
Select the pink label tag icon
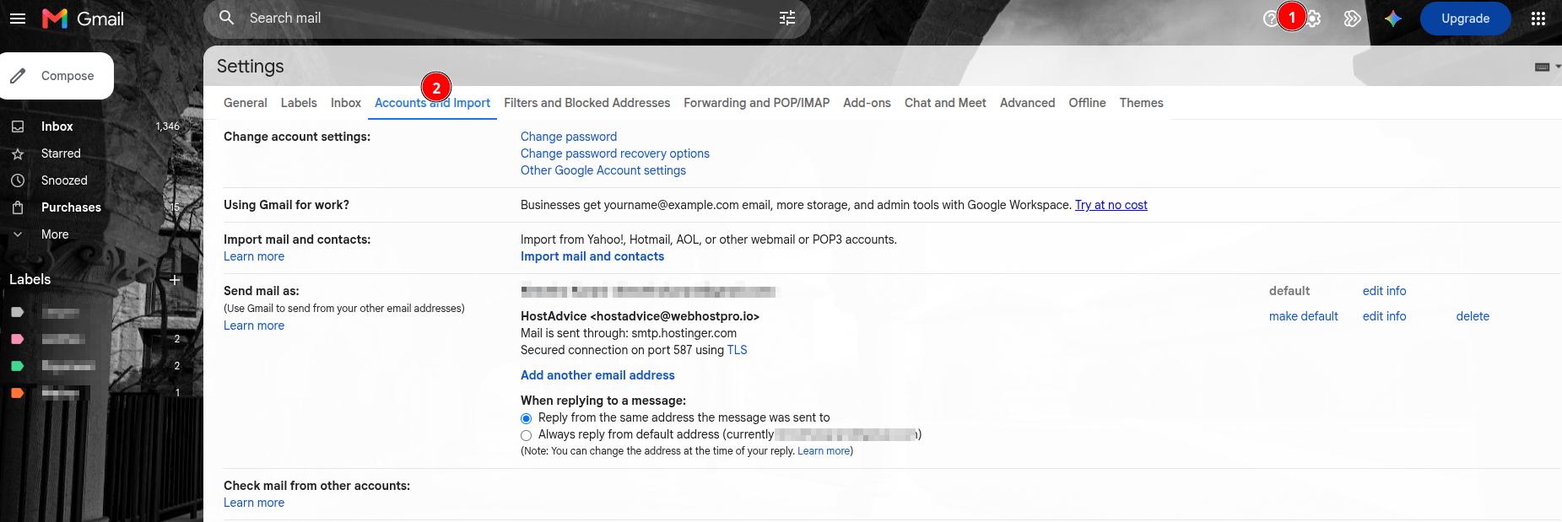pyautogui.click(x=17, y=339)
